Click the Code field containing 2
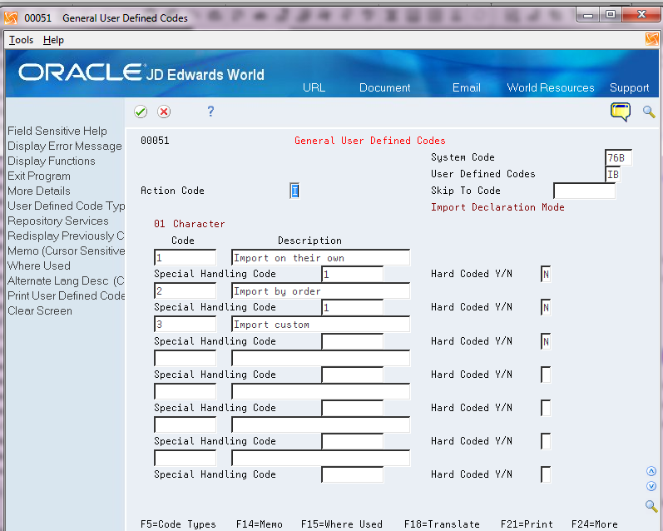The width and height of the screenshot is (663, 531). pos(186,291)
